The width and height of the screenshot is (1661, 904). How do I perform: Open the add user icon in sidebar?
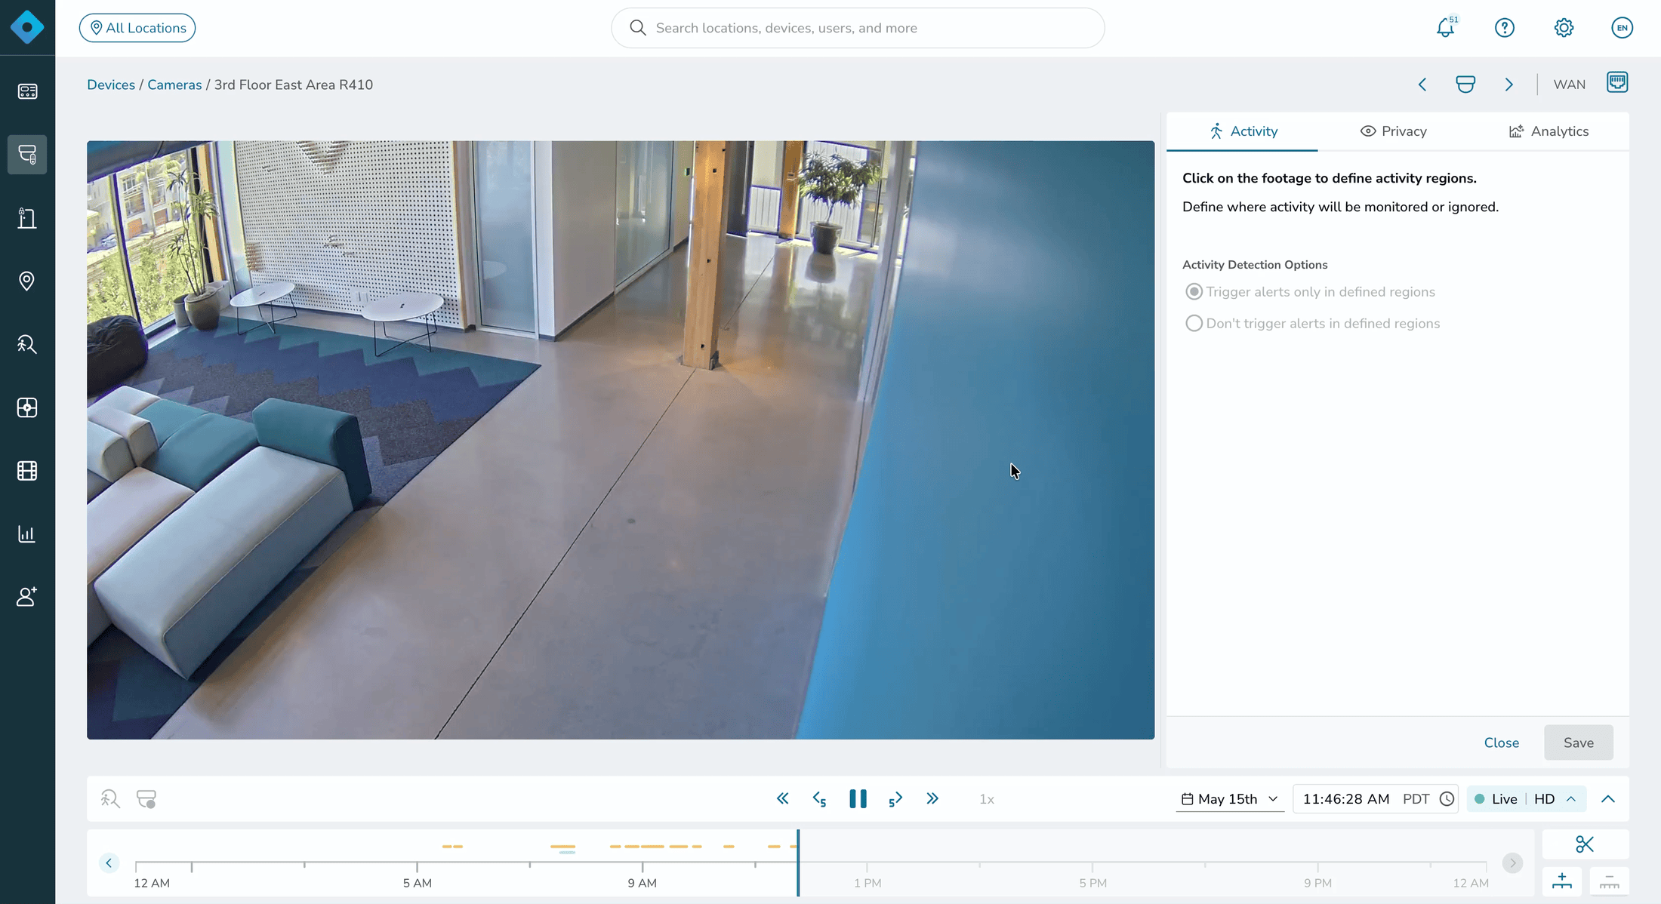(x=27, y=597)
